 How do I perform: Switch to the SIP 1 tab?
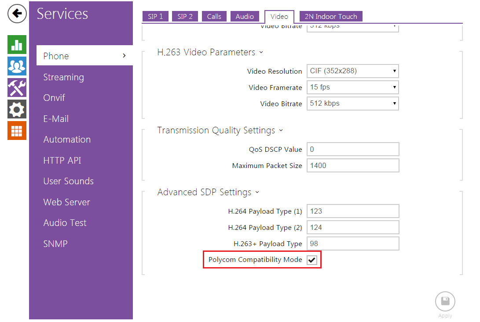tap(155, 17)
